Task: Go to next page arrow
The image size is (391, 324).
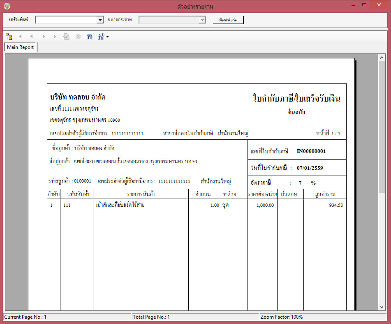Action: click(x=44, y=37)
